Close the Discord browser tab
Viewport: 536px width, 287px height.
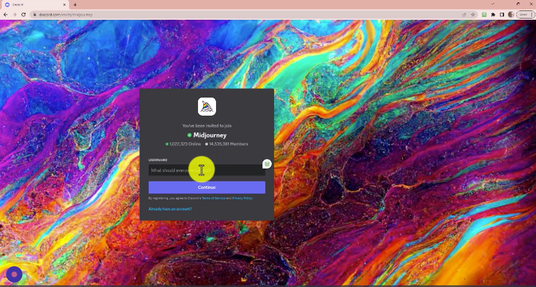pyautogui.click(x=64, y=5)
